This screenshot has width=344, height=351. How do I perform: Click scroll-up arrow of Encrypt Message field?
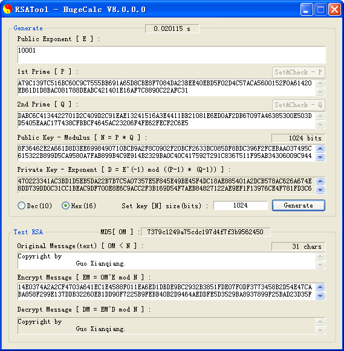320,287
